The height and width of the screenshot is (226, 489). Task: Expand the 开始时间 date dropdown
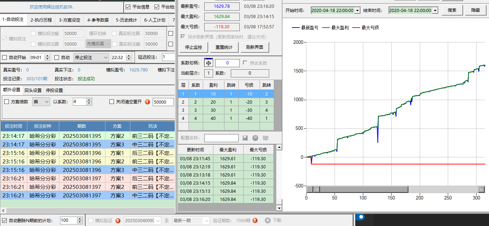357,11
